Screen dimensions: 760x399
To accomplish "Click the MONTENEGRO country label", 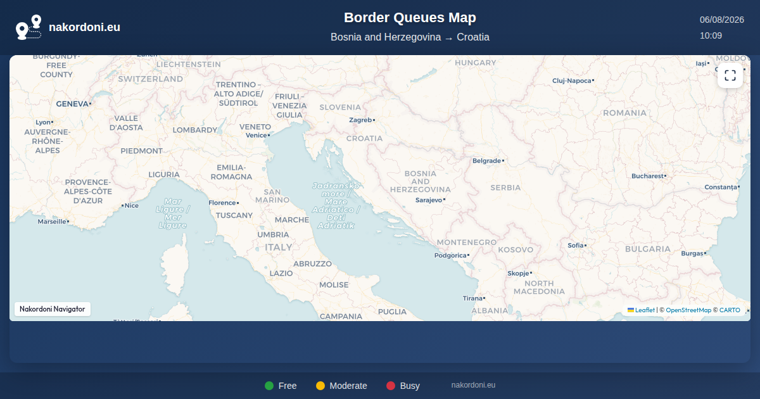I will (467, 243).
